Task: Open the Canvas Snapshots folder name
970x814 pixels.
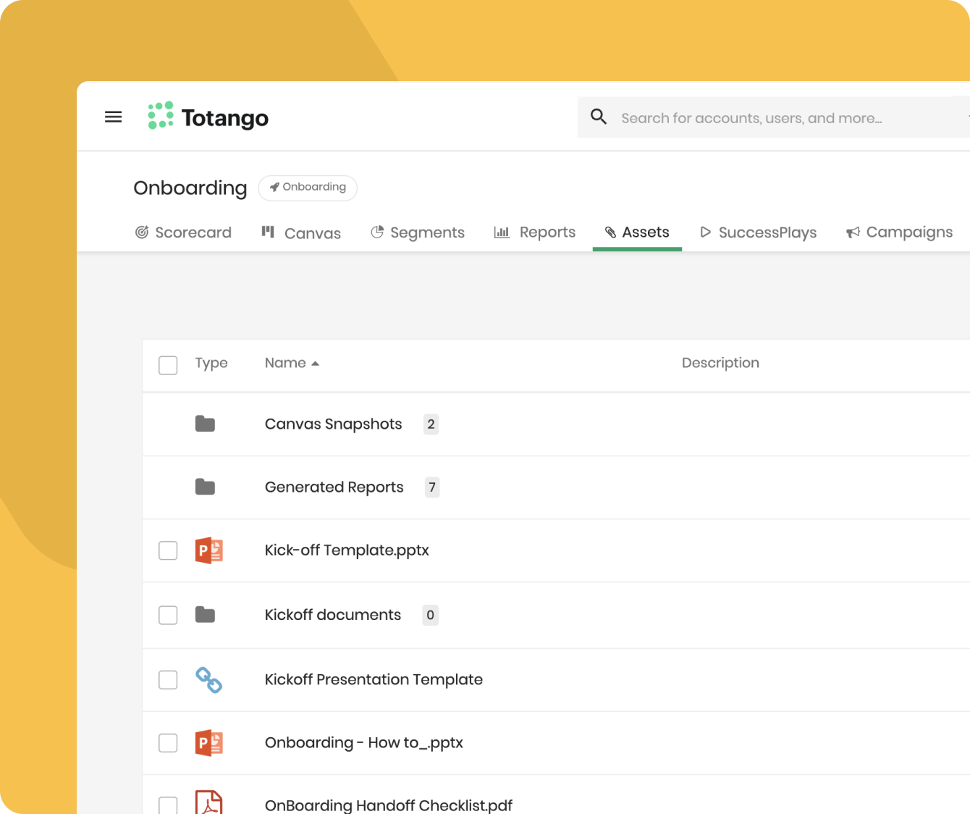Action: pyautogui.click(x=333, y=424)
